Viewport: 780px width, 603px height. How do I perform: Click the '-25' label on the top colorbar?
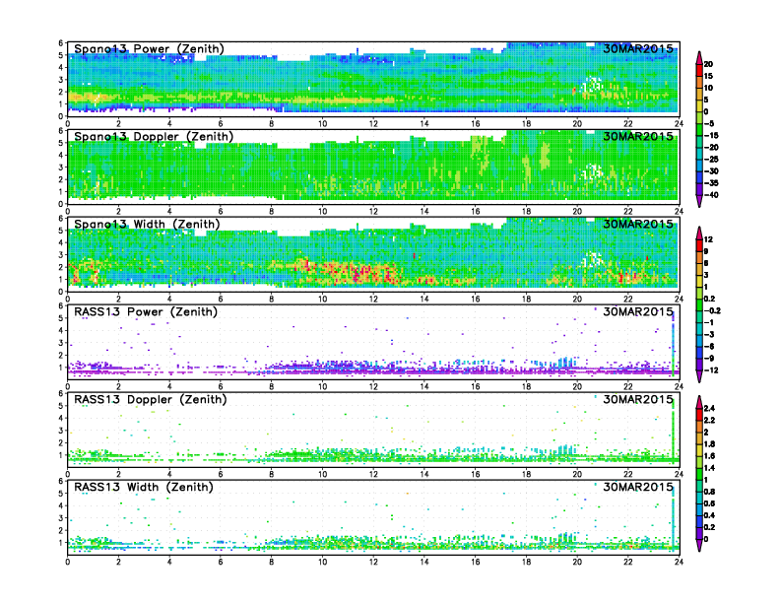711,160
